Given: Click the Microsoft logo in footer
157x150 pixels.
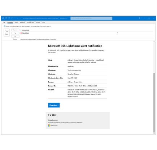Looking at the screenshot, I should [53, 125].
